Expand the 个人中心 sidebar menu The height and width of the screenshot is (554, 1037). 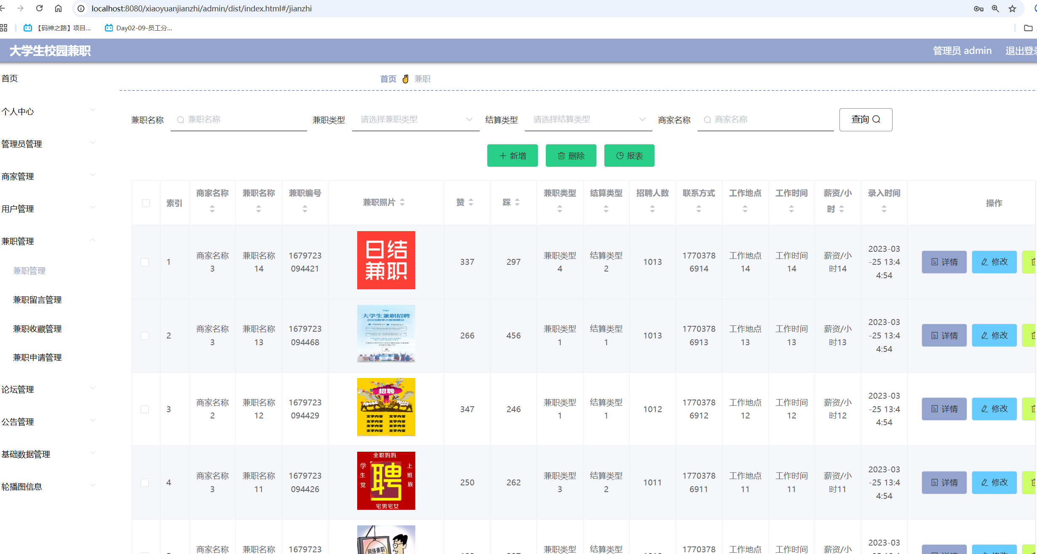pyautogui.click(x=48, y=112)
